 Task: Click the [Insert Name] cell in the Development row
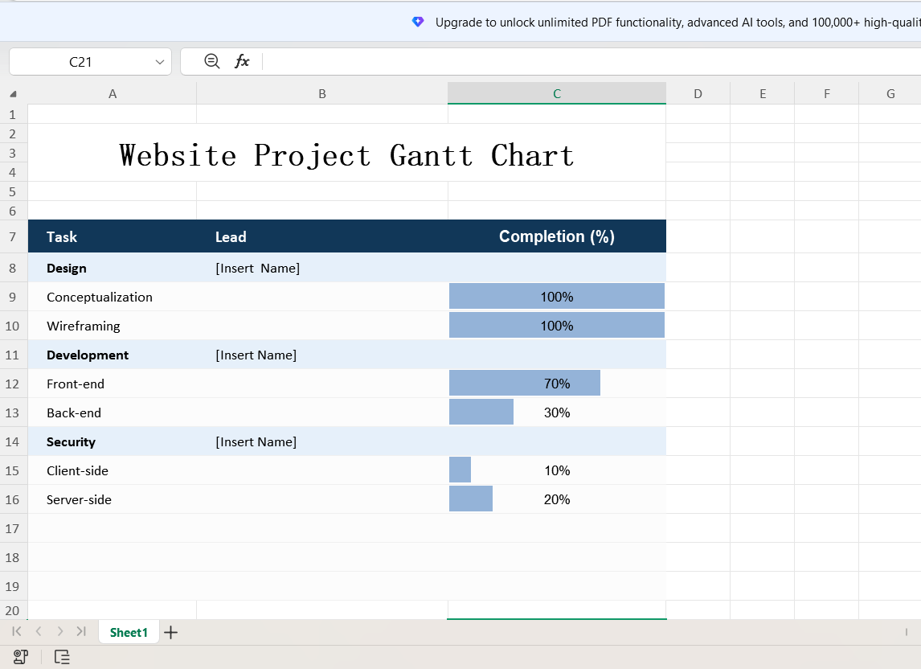pyautogui.click(x=322, y=355)
